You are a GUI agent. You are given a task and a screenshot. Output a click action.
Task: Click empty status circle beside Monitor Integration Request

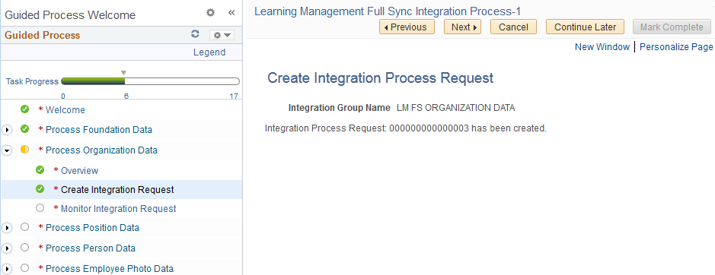[40, 207]
